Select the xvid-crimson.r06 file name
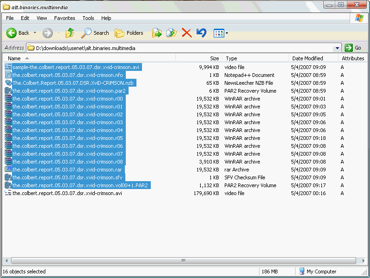Image resolution: width=370 pixels, height=278 pixels. click(x=68, y=146)
